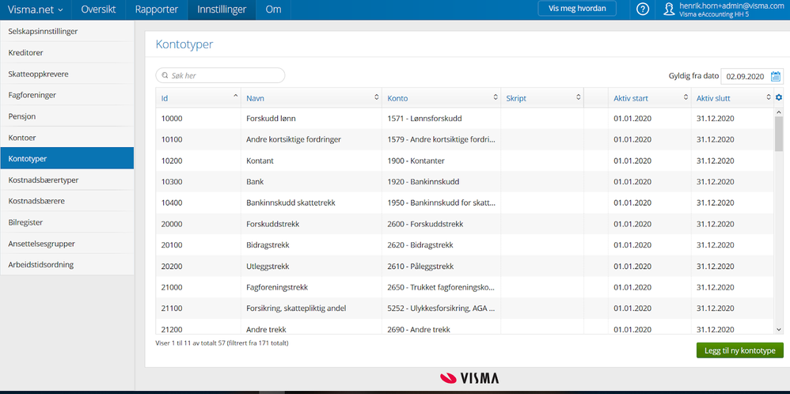Screen dimensions: 790x394
Task: Click the search magnifier icon
Action: click(x=165, y=76)
